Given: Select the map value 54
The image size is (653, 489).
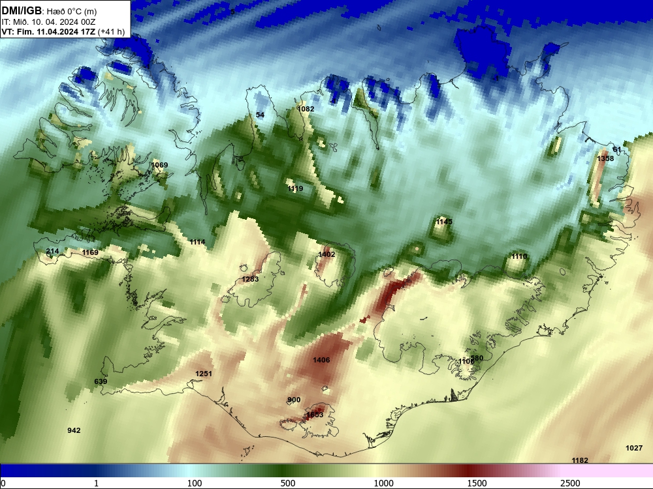Looking at the screenshot, I should click(260, 115).
